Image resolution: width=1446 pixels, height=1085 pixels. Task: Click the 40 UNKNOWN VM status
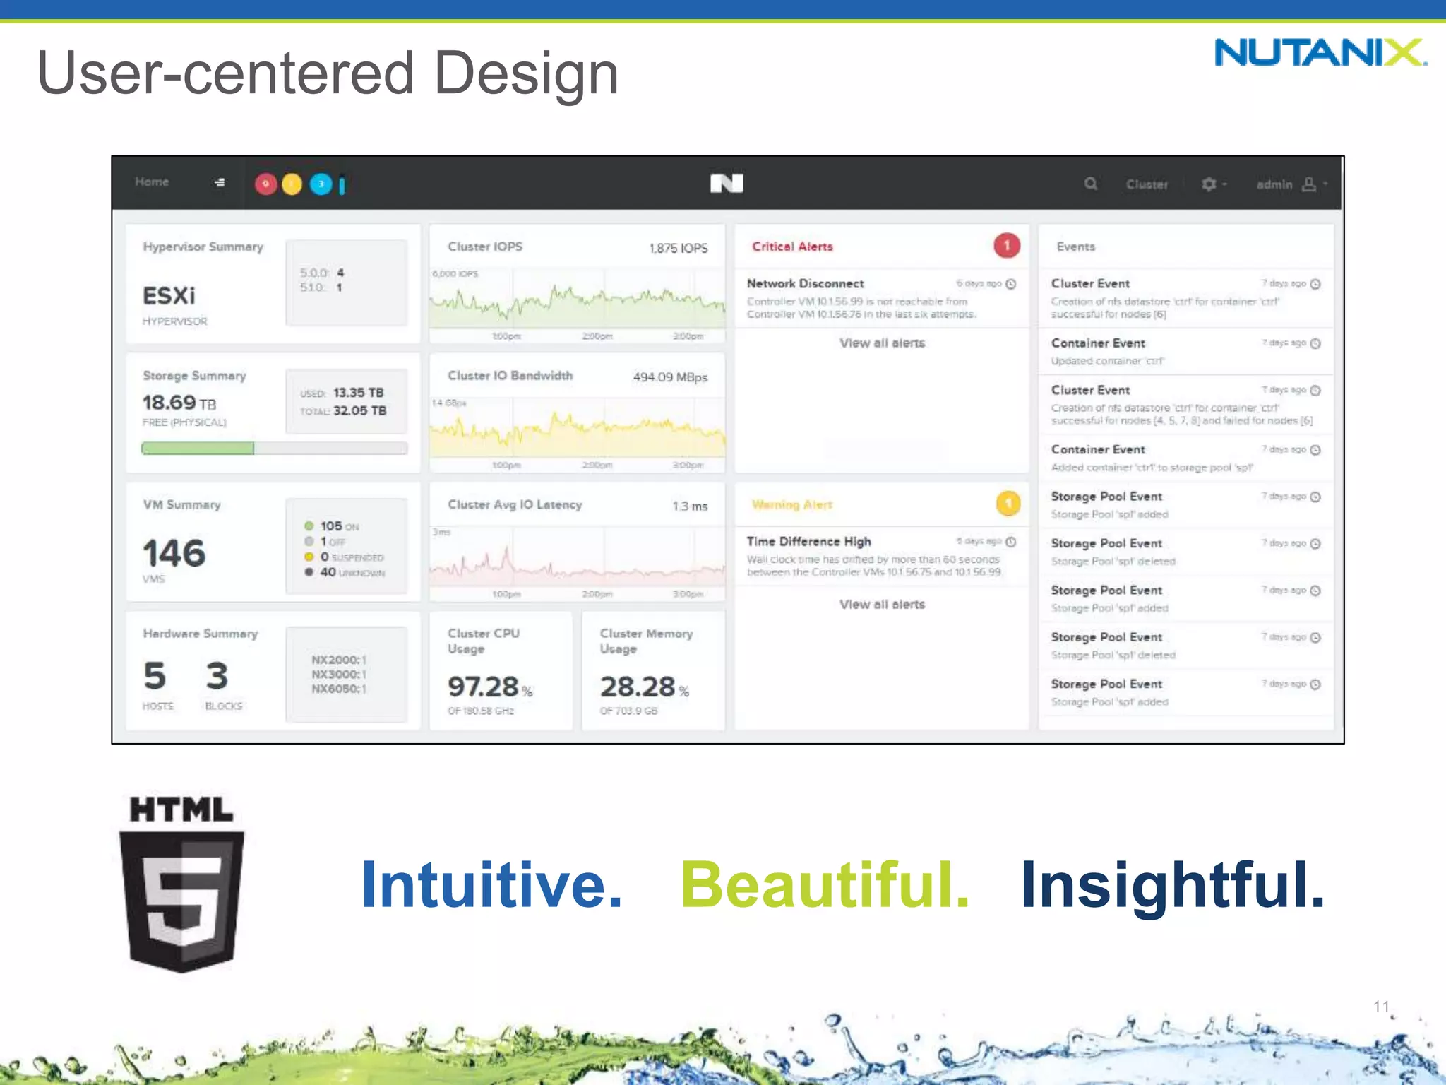tap(345, 572)
